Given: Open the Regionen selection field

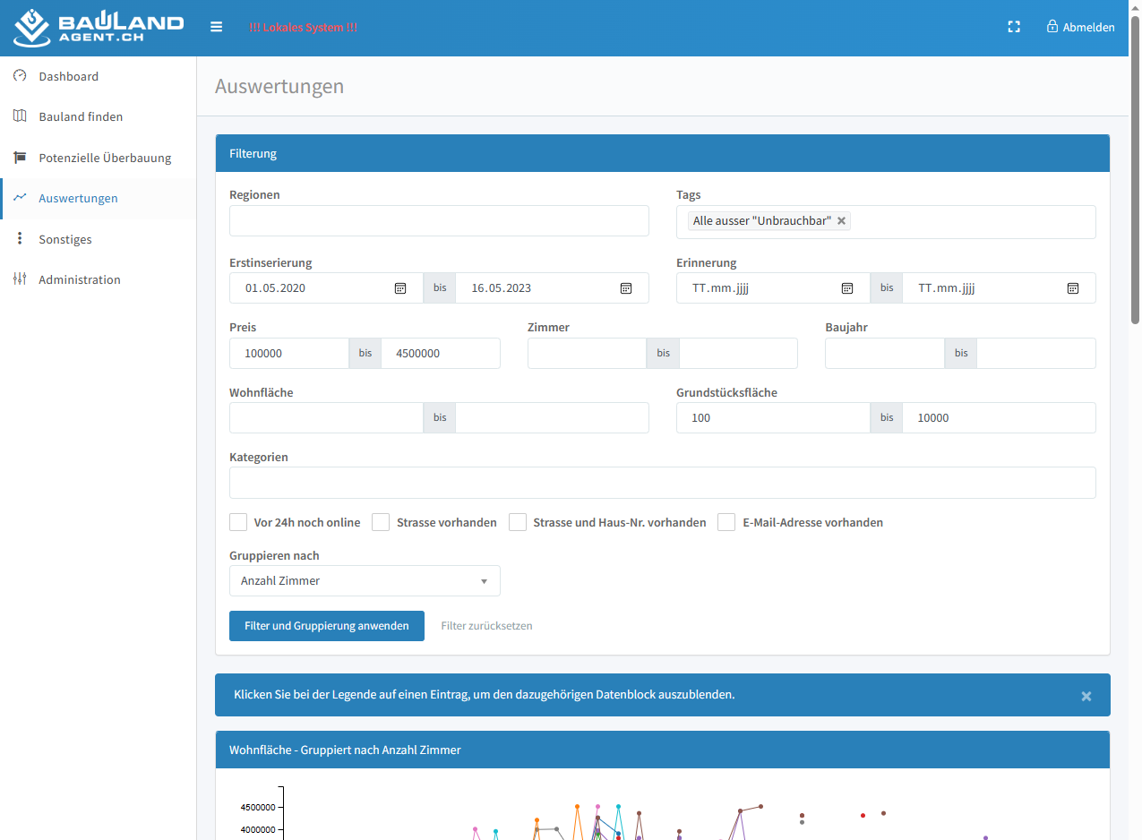Looking at the screenshot, I should click(439, 221).
